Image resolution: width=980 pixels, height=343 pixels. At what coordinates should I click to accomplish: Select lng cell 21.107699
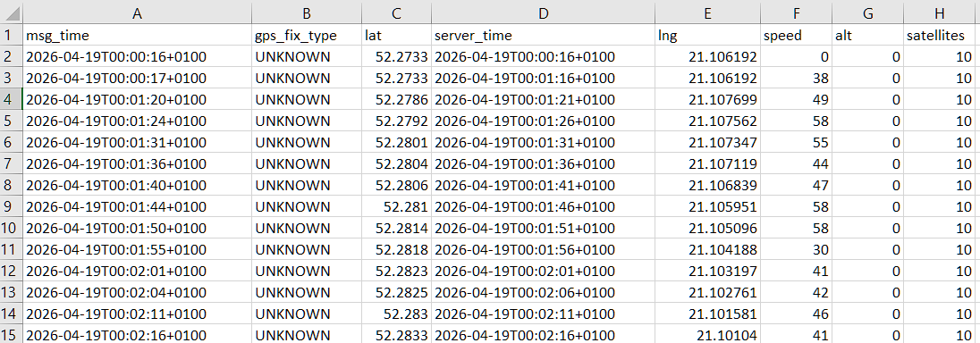[707, 99]
